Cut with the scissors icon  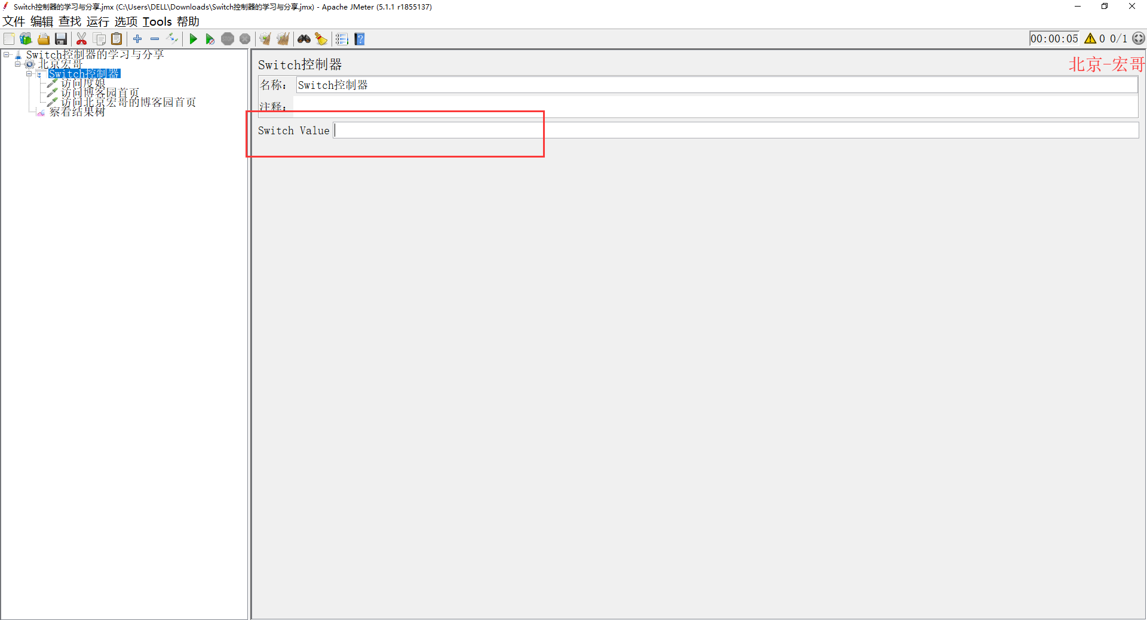82,39
